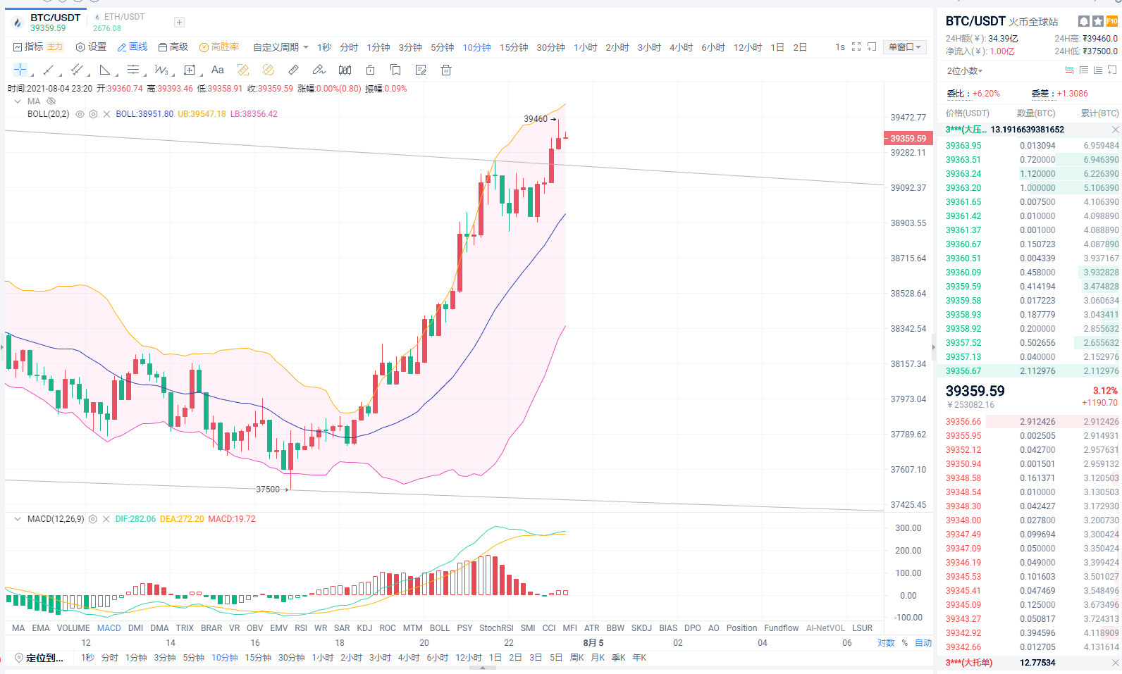Switch sub-indicator to VOLUME

[x=73, y=628]
